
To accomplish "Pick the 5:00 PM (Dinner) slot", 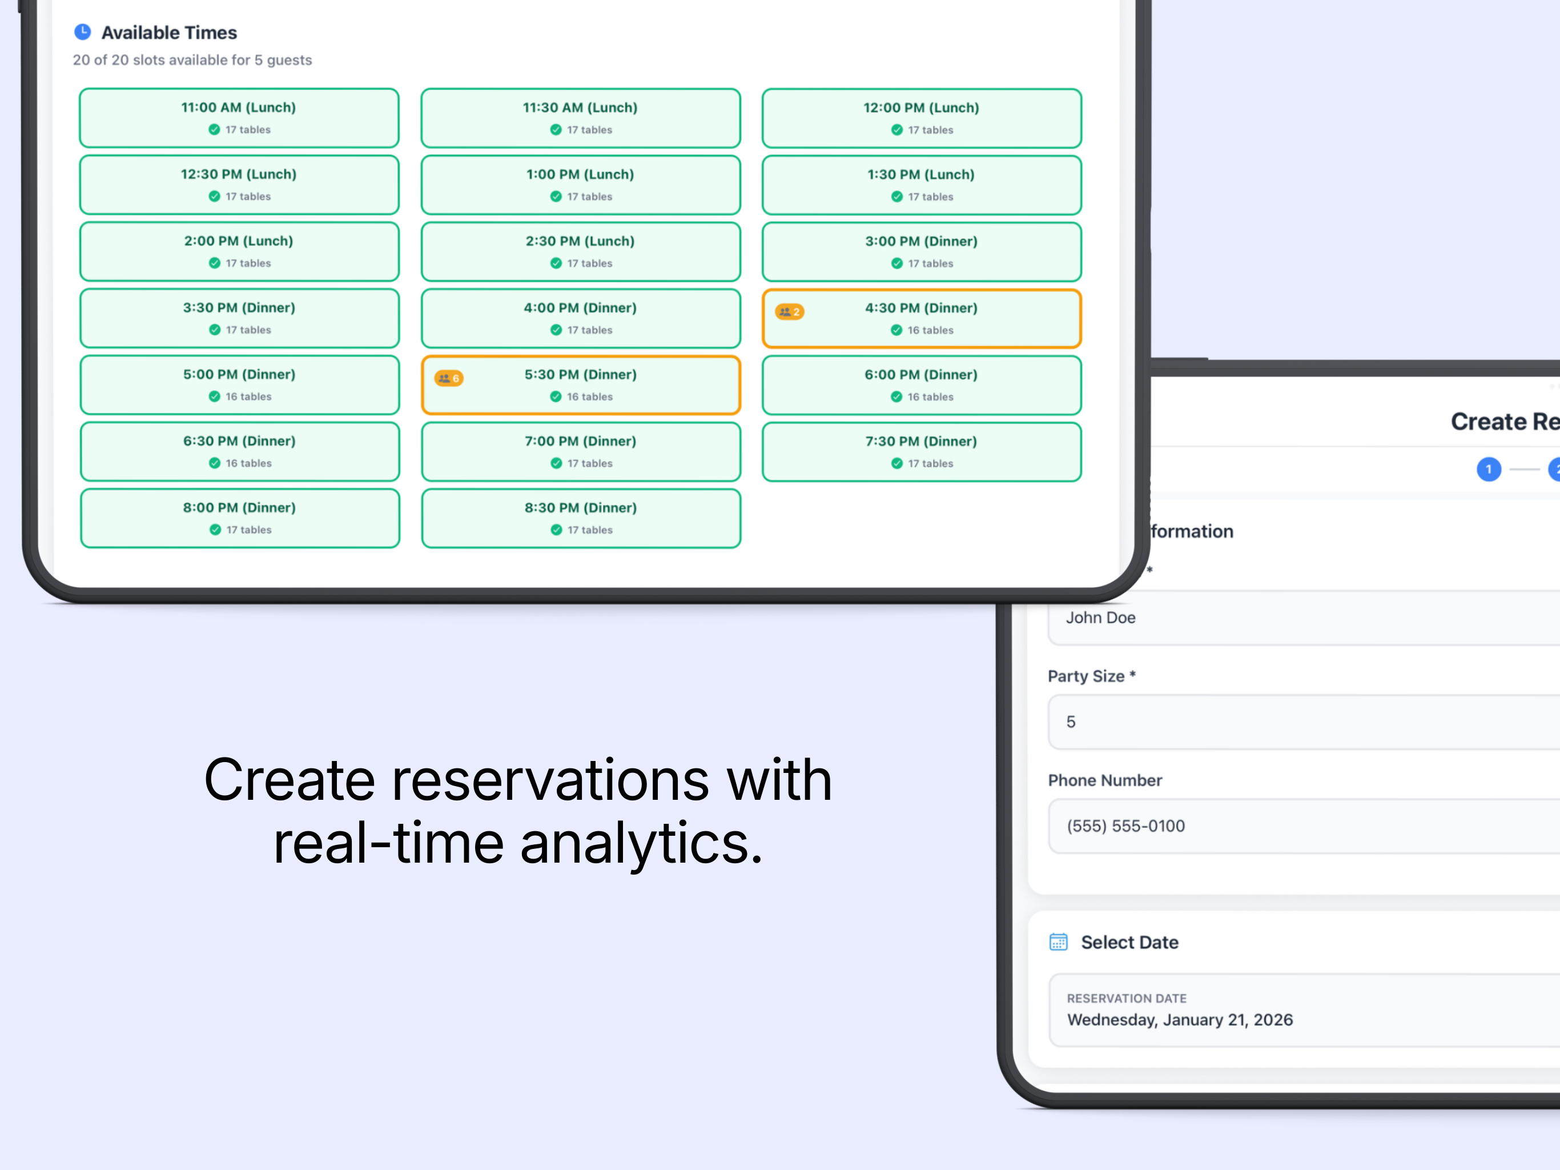I will 239,384.
